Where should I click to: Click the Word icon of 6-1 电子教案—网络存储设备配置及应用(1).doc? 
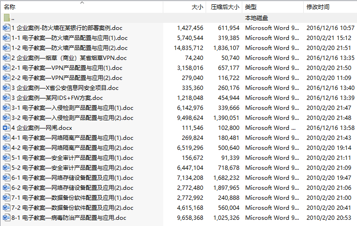(6, 178)
